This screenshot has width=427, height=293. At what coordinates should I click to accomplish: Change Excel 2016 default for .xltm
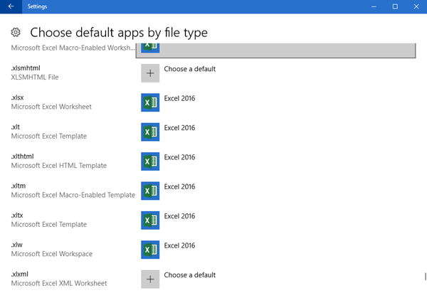179,186
